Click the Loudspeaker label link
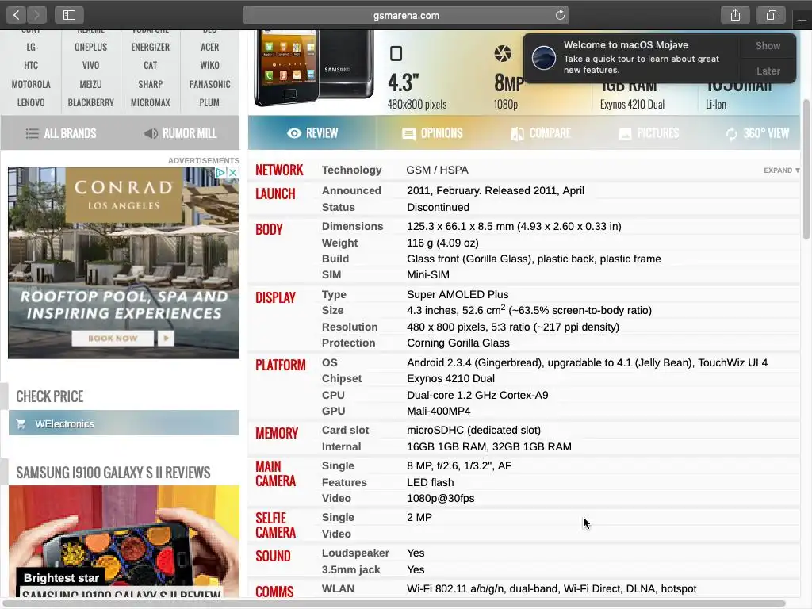This screenshot has width=812, height=609. tap(355, 553)
